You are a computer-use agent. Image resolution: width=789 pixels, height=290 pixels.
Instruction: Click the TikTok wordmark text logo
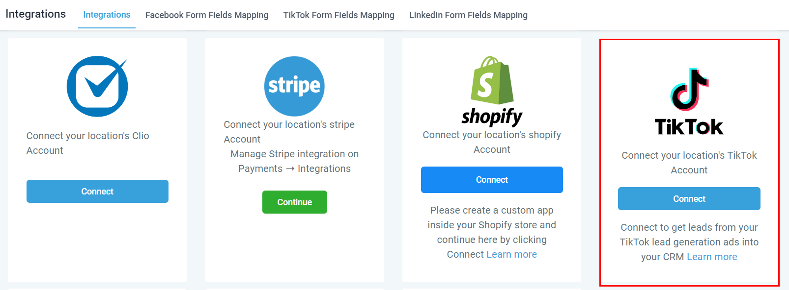click(x=689, y=127)
